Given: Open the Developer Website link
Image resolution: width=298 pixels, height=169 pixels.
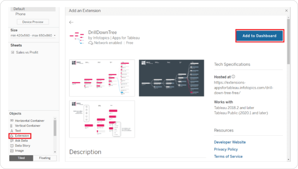Looking at the screenshot, I should [230, 142].
